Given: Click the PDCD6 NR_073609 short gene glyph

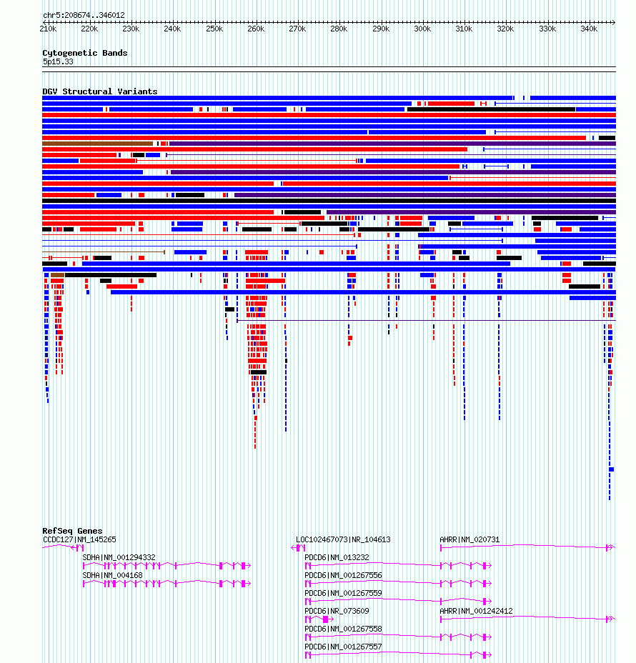Looking at the screenshot, I should click(319, 619).
